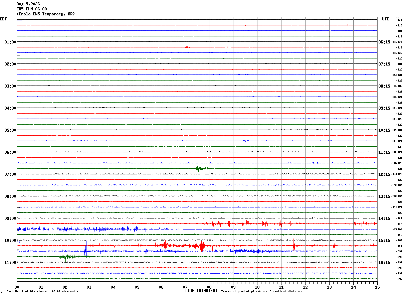The height and width of the screenshot is (296, 404).
Task: Click the large red burst on the 10:15 trace
Action: tap(202, 246)
